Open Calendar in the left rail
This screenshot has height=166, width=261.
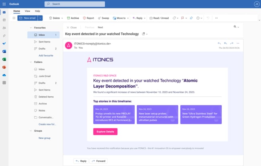[x=4, y=20]
